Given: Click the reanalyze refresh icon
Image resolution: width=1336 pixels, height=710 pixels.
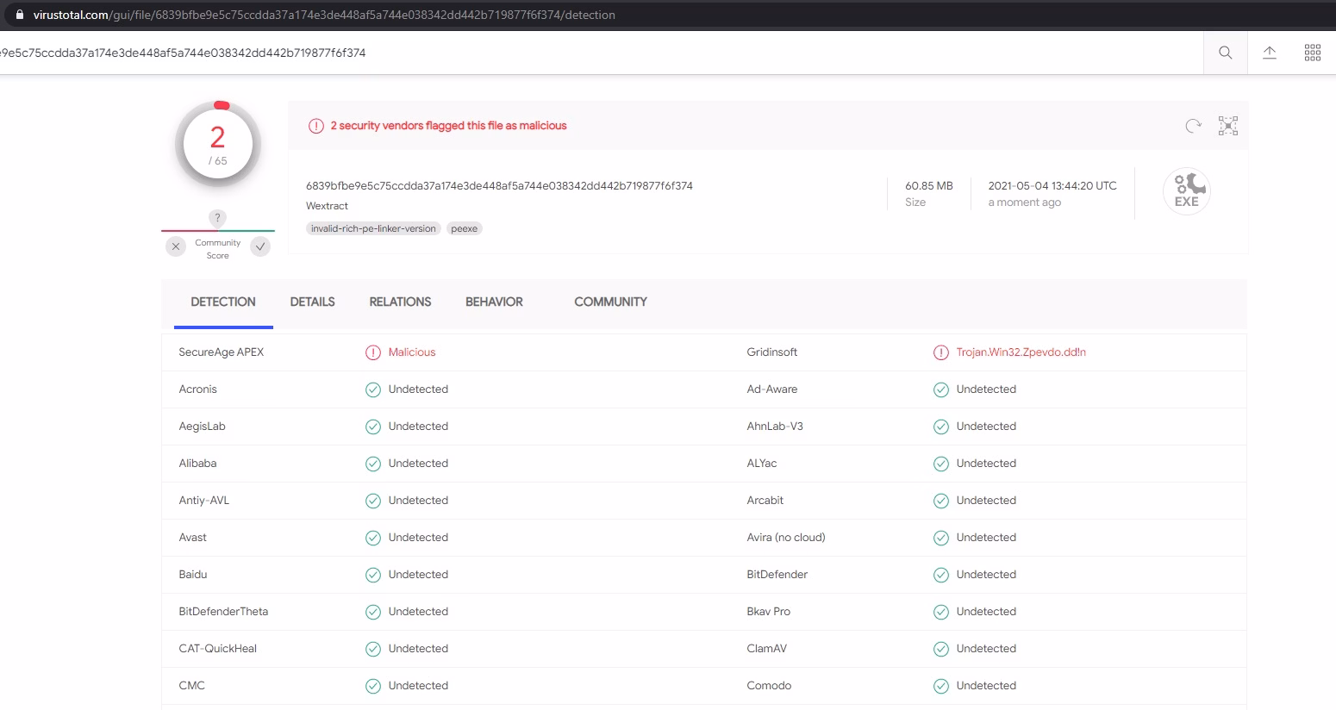Looking at the screenshot, I should click(1193, 126).
